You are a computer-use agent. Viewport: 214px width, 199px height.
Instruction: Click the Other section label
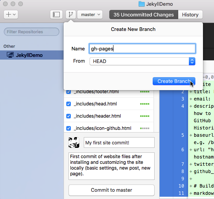(x=9, y=46)
